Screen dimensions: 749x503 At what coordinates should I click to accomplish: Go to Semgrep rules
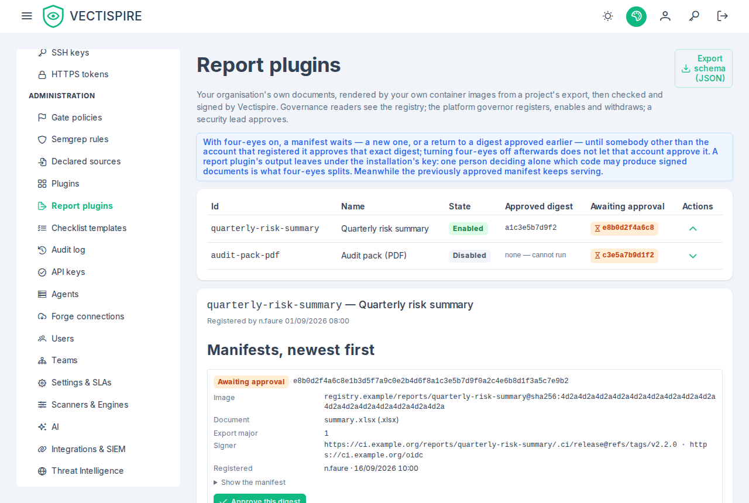tap(80, 139)
